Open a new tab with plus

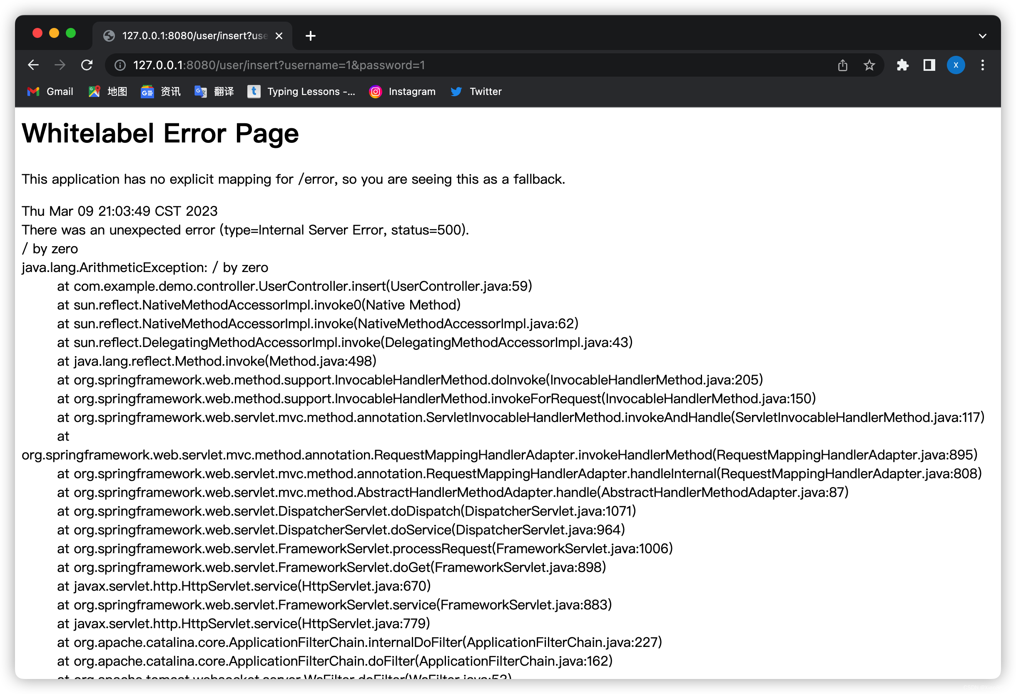pos(310,36)
